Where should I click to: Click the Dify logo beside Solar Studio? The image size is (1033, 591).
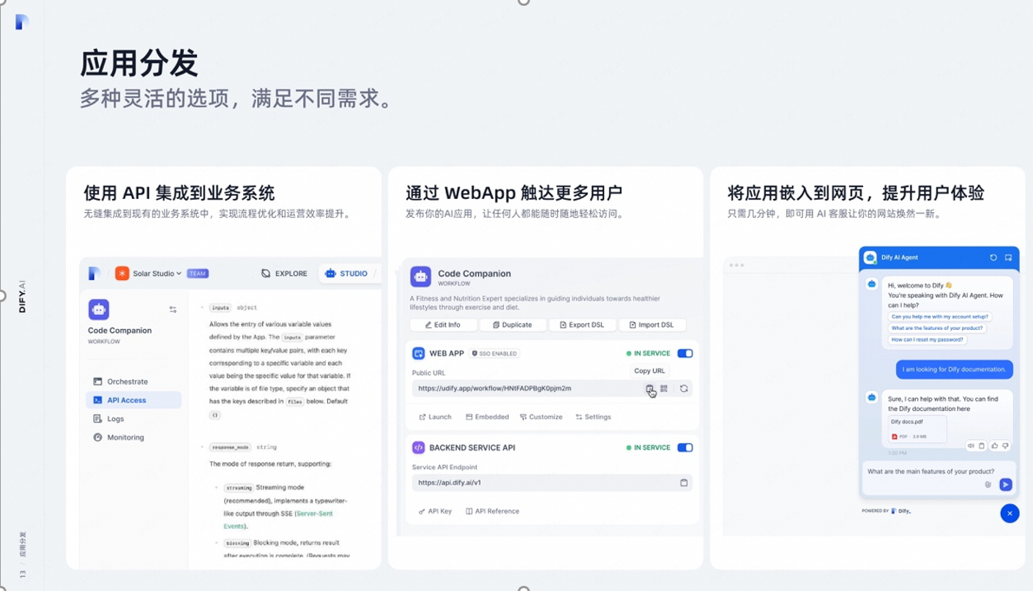click(x=94, y=274)
